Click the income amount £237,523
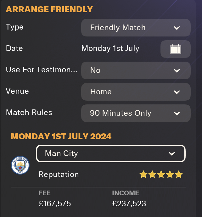This screenshot has width=202, height=217. coord(129,203)
